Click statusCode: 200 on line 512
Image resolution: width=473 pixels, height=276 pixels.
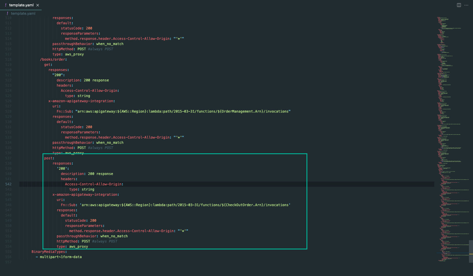tap(77, 28)
